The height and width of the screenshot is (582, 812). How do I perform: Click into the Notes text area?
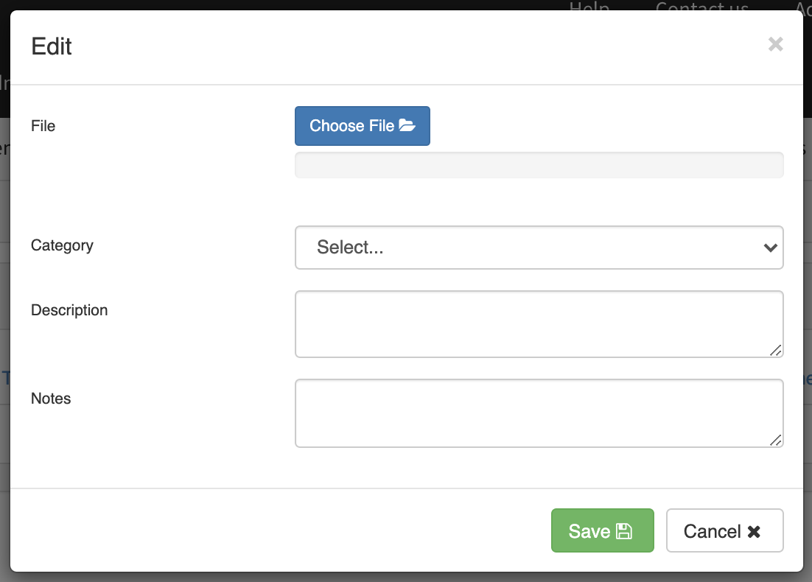click(x=539, y=413)
